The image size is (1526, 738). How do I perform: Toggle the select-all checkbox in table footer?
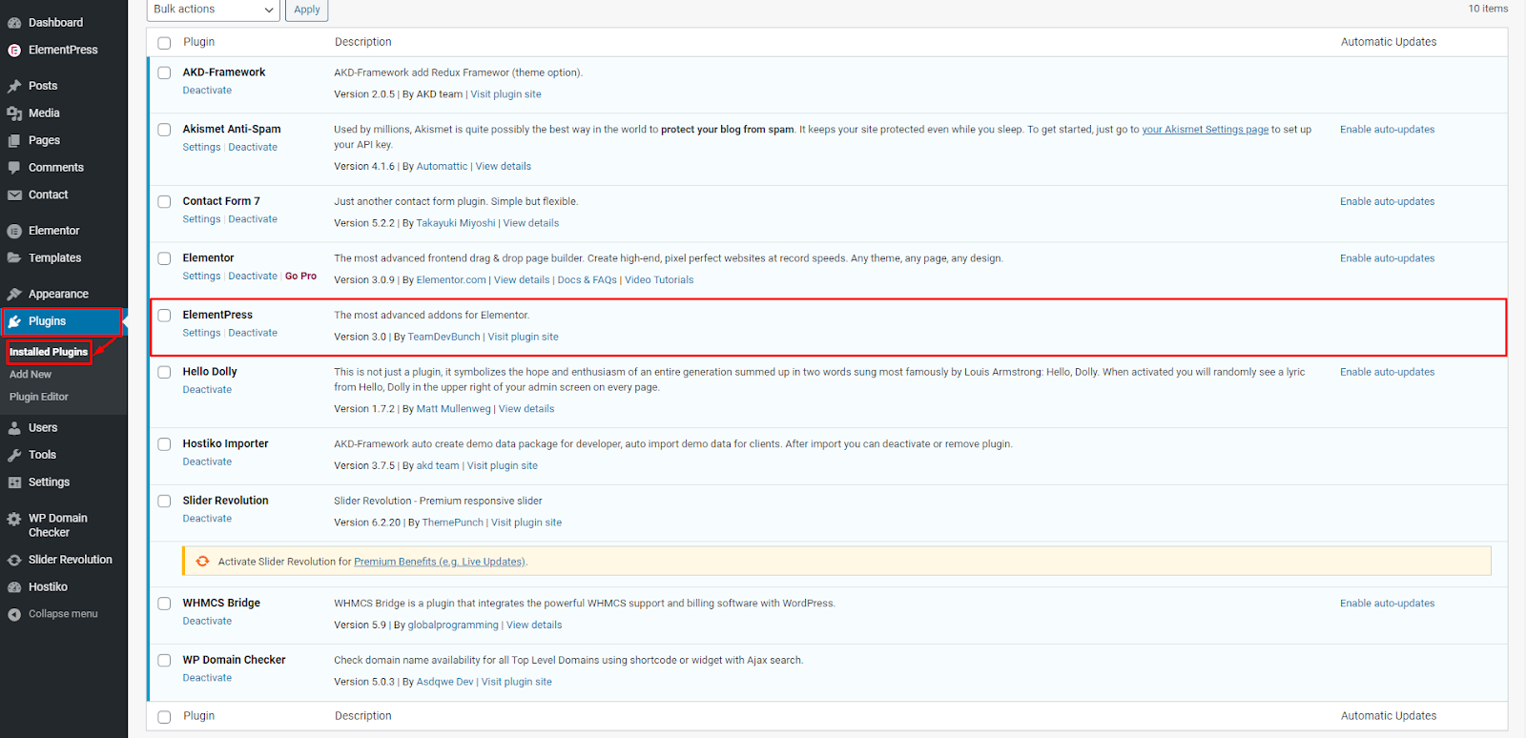click(x=164, y=717)
